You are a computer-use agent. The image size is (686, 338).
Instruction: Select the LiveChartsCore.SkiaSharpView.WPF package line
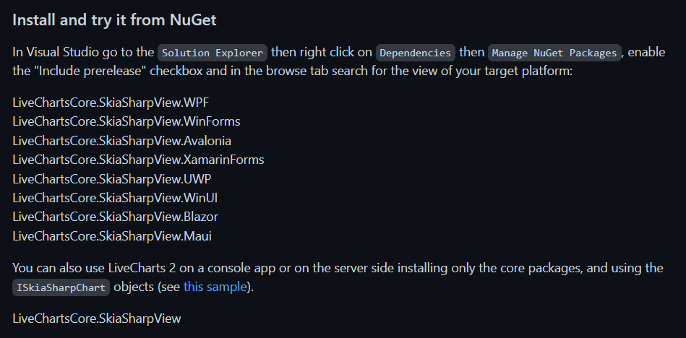click(x=111, y=103)
